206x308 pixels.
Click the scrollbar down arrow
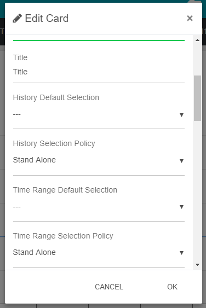tap(198, 265)
